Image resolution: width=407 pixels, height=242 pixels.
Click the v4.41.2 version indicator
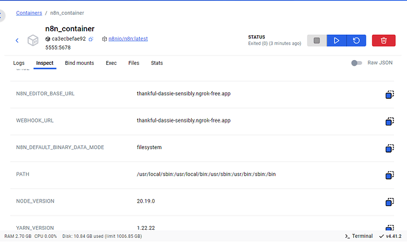click(390, 236)
